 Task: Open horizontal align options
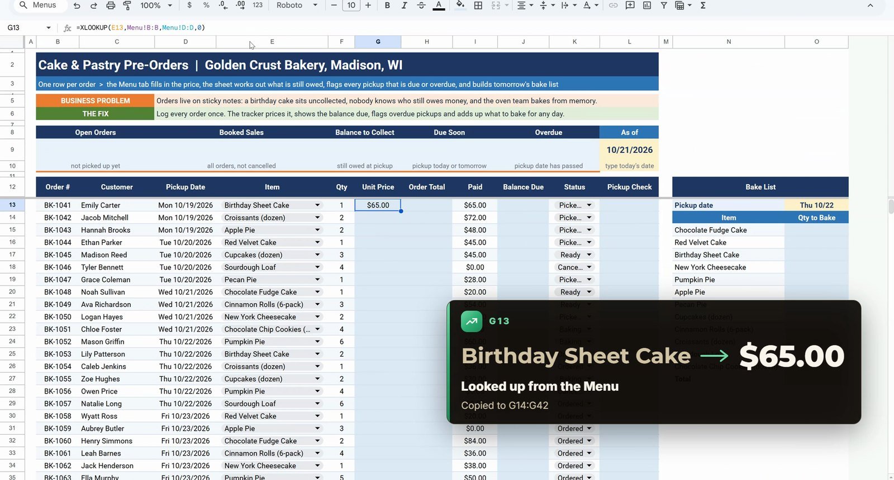[x=525, y=5]
